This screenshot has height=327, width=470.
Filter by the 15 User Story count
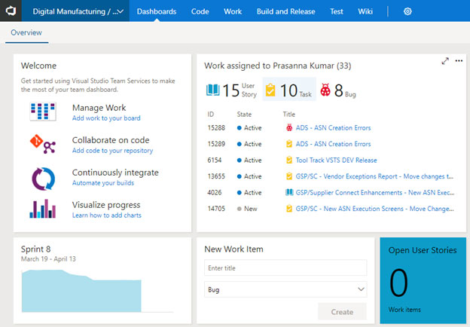tap(231, 90)
